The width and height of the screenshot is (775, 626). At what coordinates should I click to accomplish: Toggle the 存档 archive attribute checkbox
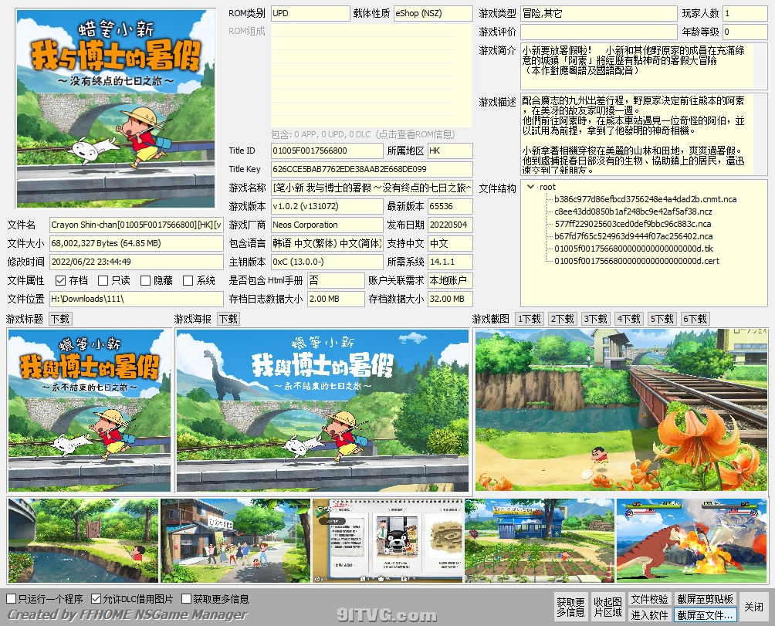61,281
